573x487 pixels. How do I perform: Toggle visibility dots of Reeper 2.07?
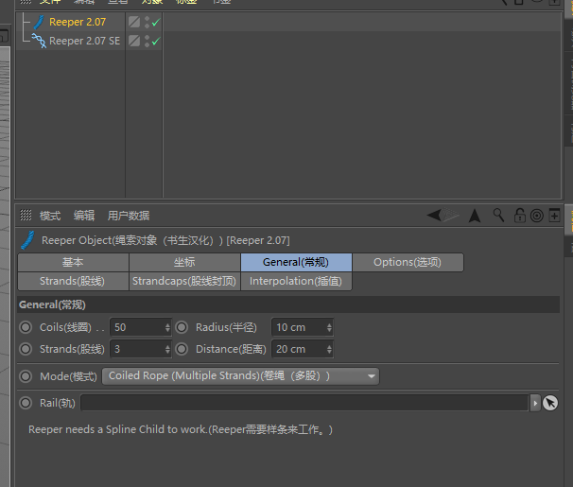pyautogui.click(x=147, y=22)
